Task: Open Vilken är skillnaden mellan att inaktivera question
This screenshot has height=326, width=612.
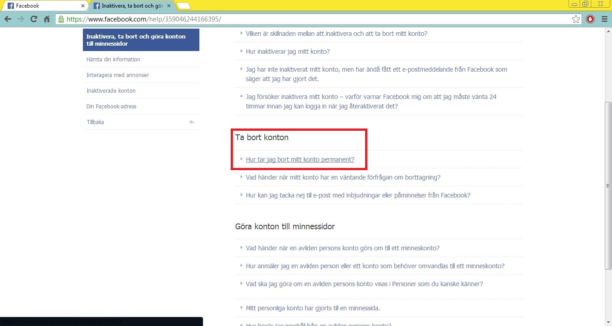Action: click(x=336, y=34)
